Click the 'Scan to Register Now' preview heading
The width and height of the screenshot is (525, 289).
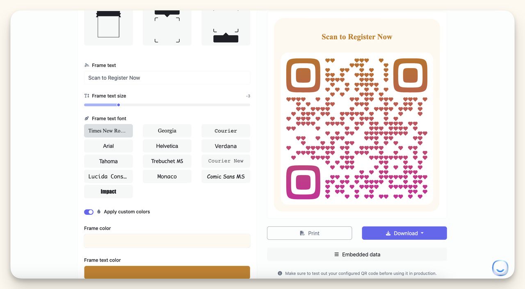357,37
